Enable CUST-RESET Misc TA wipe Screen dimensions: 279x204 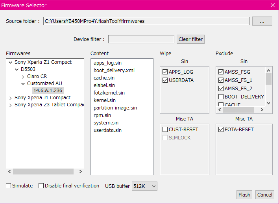click(165, 130)
